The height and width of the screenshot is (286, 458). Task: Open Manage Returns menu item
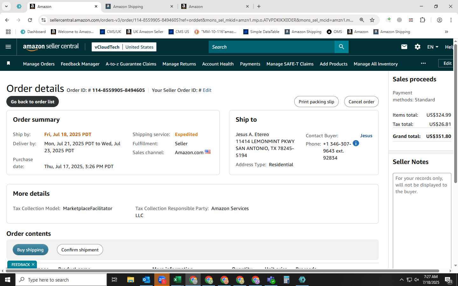pyautogui.click(x=179, y=64)
